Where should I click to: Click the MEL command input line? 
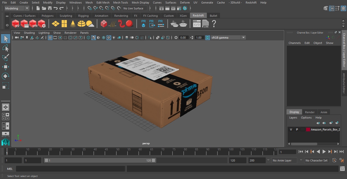click(71, 169)
